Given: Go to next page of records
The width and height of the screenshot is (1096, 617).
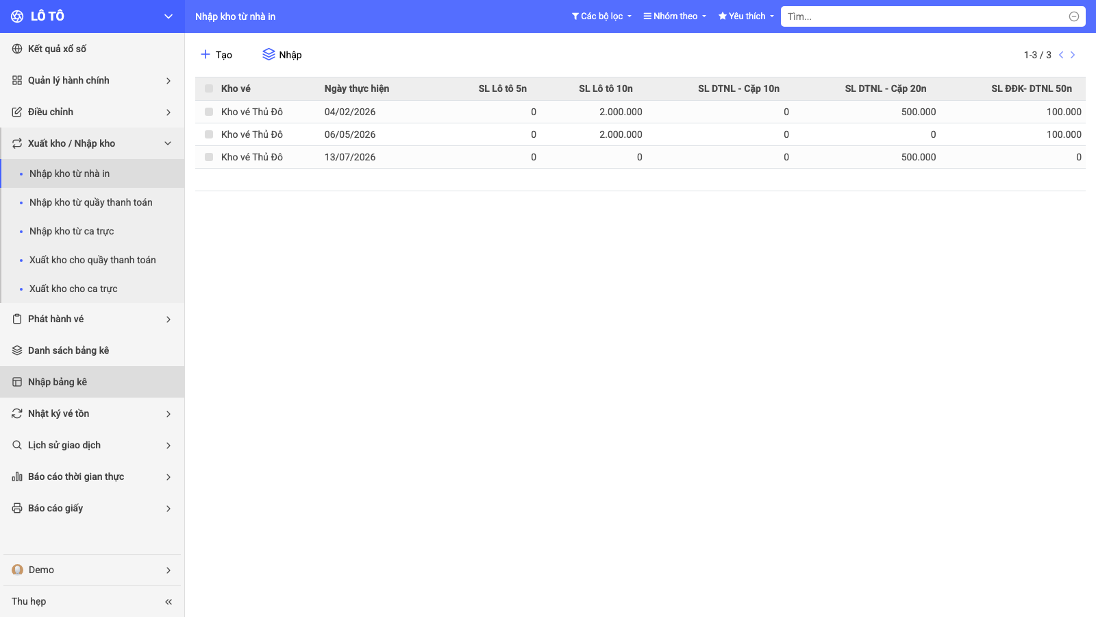Looking at the screenshot, I should click(x=1073, y=55).
